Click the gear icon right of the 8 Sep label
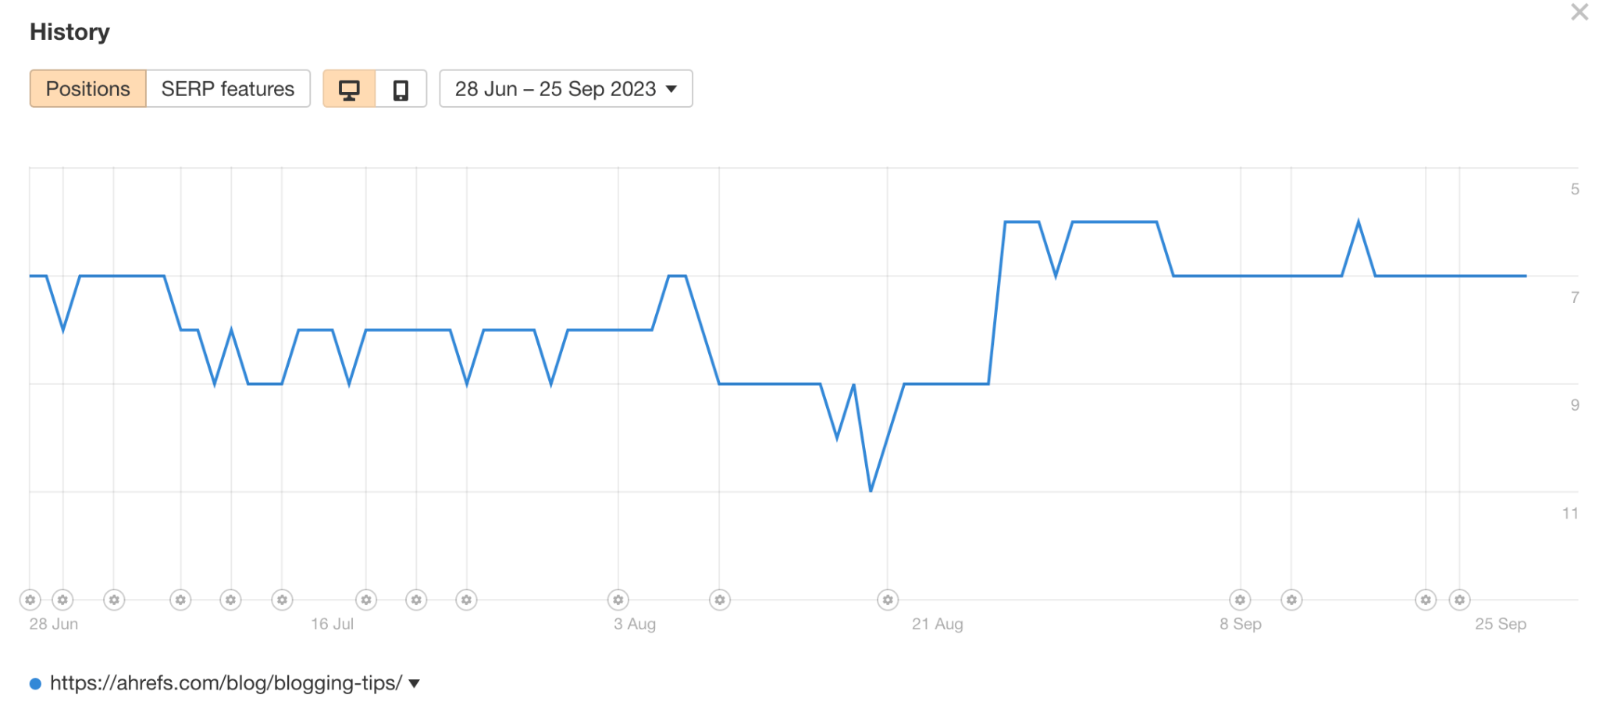 [1291, 600]
